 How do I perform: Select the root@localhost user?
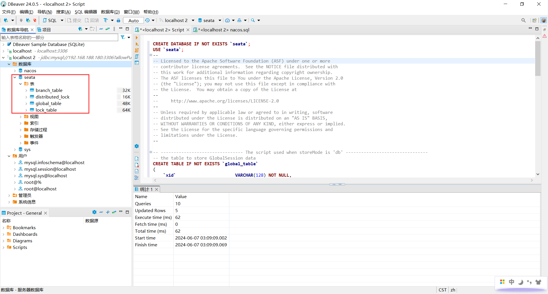(x=40, y=189)
